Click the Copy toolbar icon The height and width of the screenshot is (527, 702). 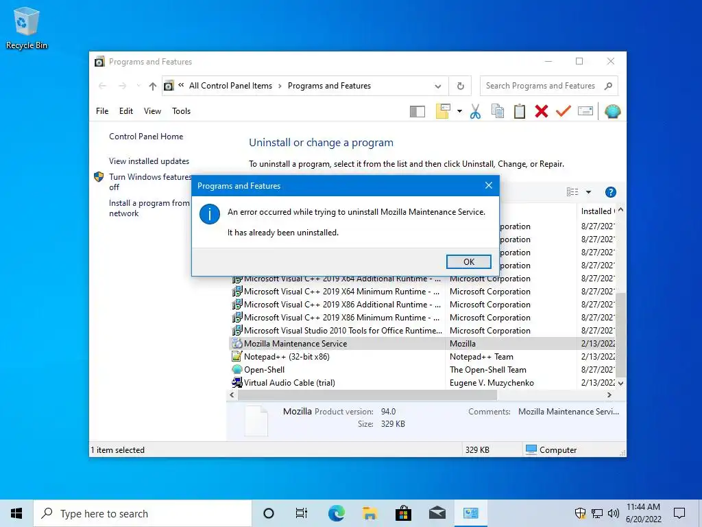498,111
